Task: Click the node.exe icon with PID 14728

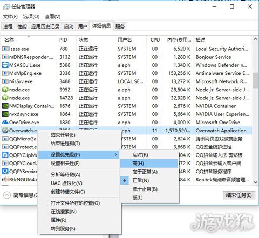Action: coord(5,98)
